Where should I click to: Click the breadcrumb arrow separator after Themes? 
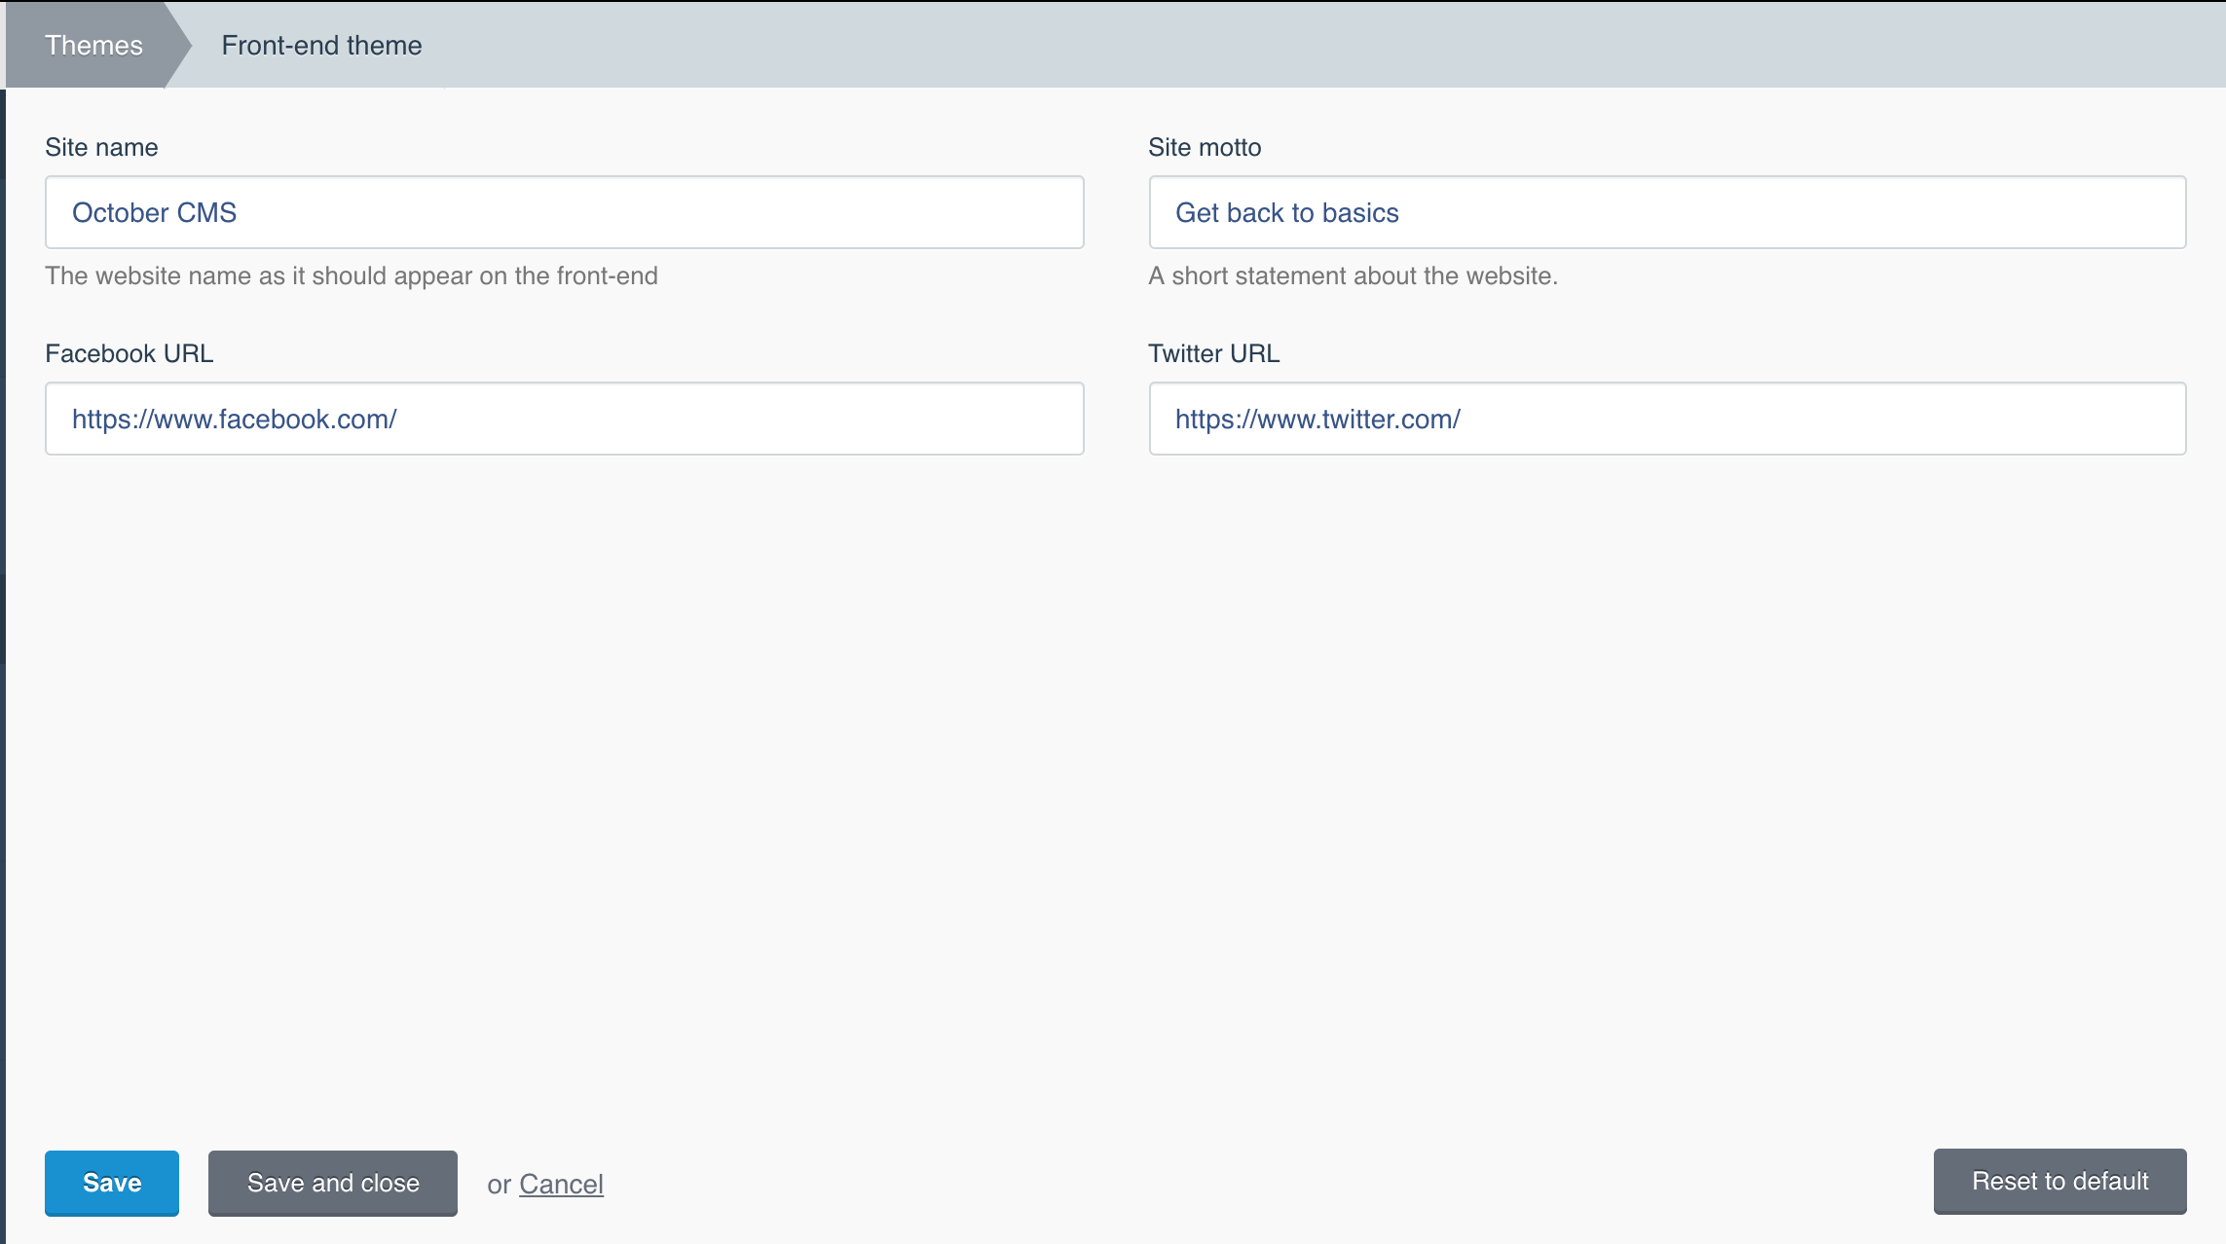[178, 46]
